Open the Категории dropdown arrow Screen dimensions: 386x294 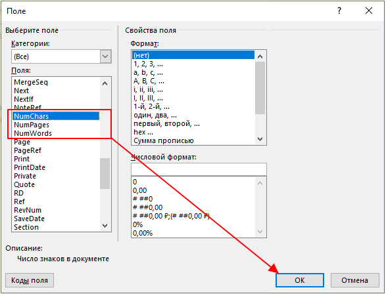105,56
